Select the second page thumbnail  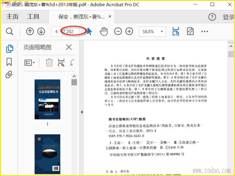click(x=47, y=154)
